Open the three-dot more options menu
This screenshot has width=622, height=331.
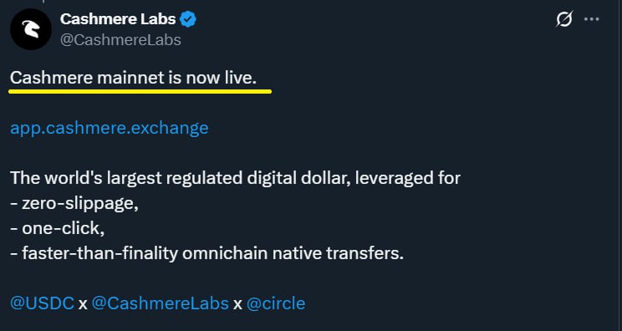pyautogui.click(x=592, y=19)
